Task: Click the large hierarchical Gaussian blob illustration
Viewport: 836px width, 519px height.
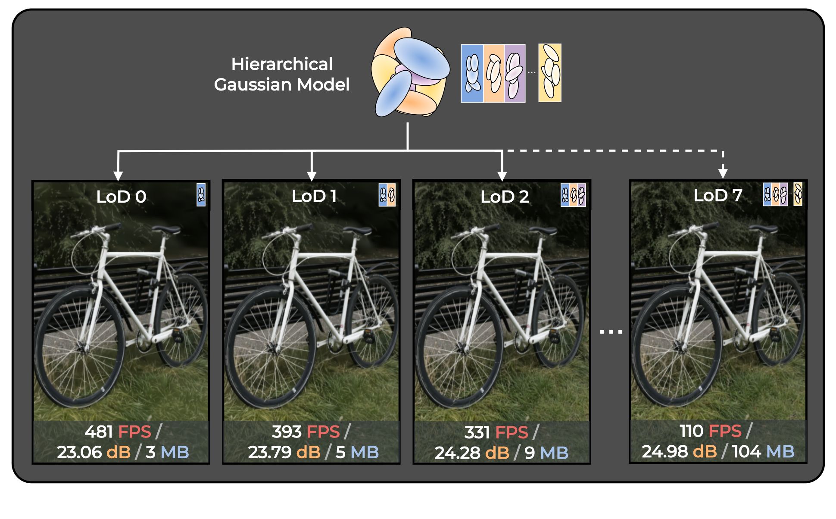Action: (x=410, y=72)
